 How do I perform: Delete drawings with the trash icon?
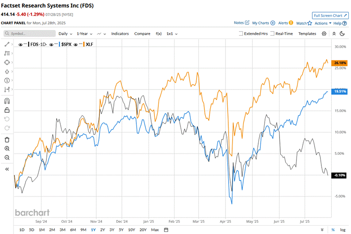point(7,140)
